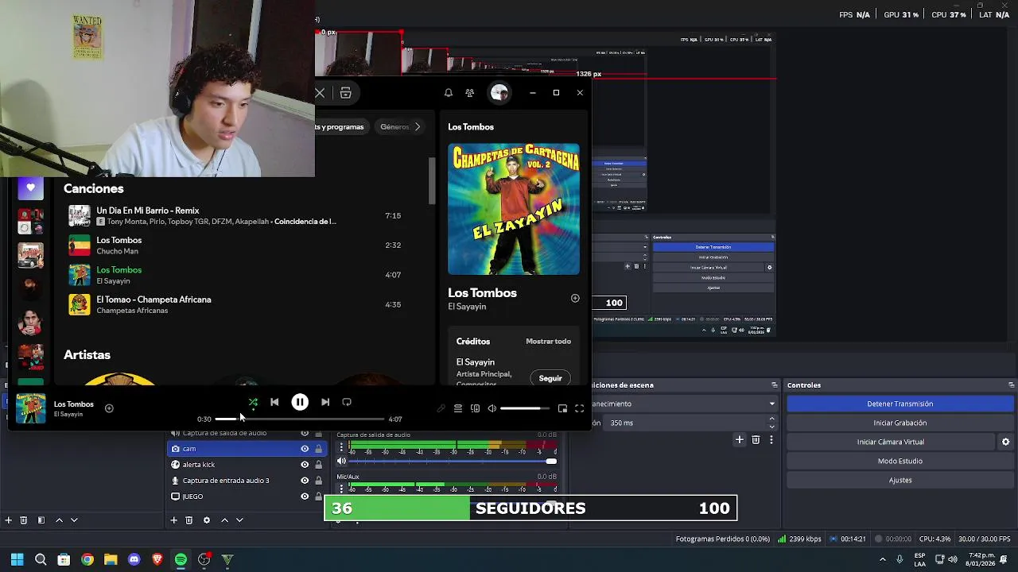The height and width of the screenshot is (572, 1018).
Task: Toggle repeat in the Spotify player
Action: click(347, 403)
